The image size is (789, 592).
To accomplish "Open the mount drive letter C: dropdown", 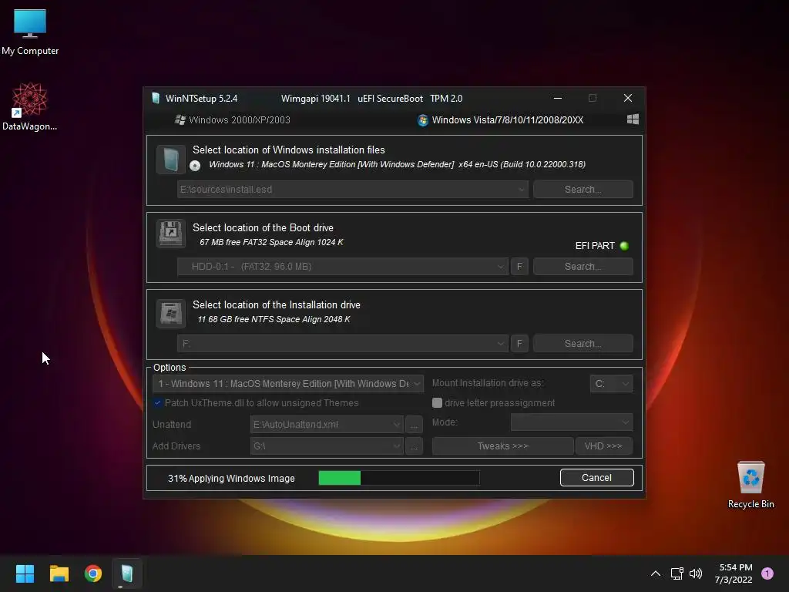I will pyautogui.click(x=611, y=384).
